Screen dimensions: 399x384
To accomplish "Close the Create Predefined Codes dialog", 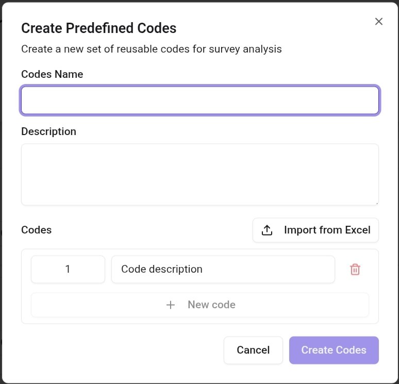I will point(379,21).
